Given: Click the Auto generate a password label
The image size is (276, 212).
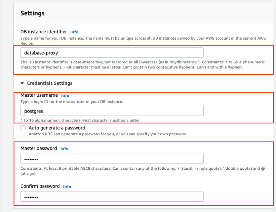Looking at the screenshot, I should (57, 128).
